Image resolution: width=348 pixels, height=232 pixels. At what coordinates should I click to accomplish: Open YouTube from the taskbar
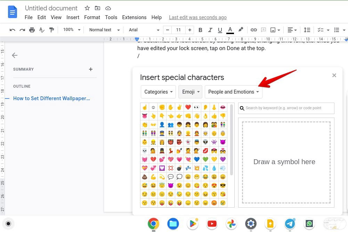(212, 224)
